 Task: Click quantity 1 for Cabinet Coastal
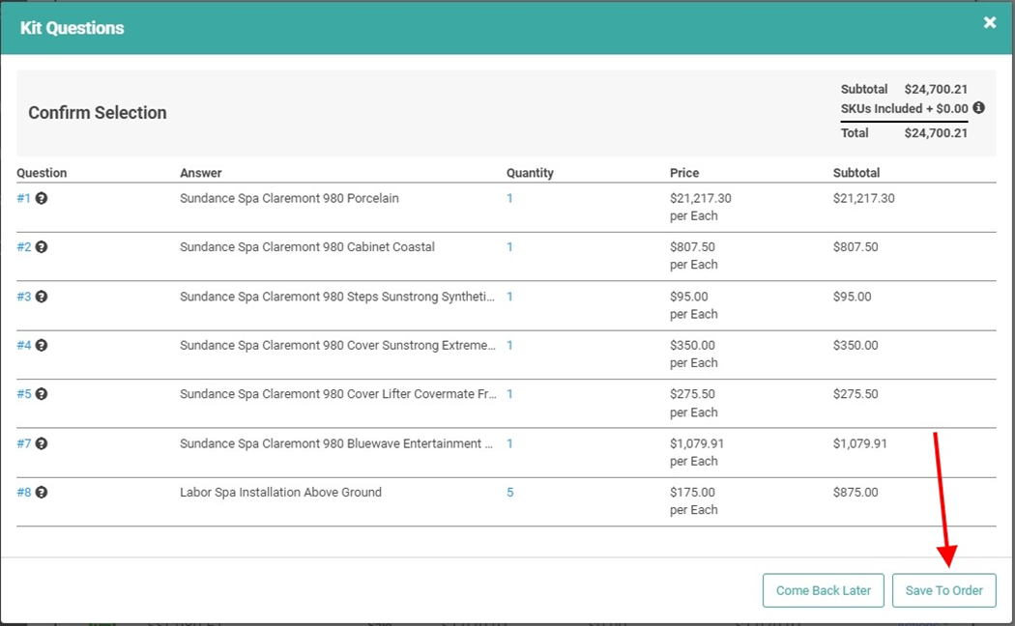(x=510, y=247)
